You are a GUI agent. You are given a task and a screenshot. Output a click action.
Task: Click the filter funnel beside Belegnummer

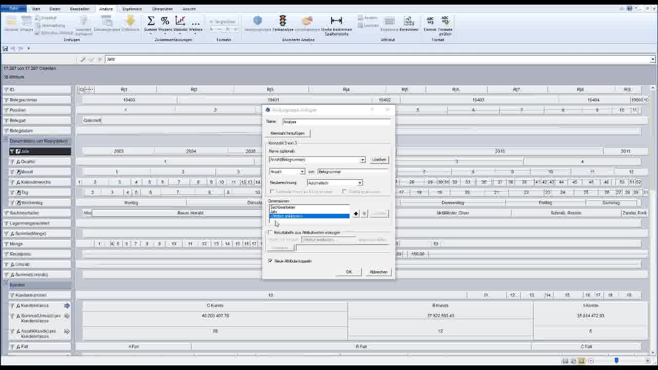click(x=6, y=100)
